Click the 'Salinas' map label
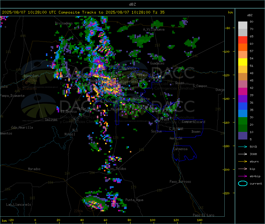Viewport: 265px width, 224px height. pos(51,120)
